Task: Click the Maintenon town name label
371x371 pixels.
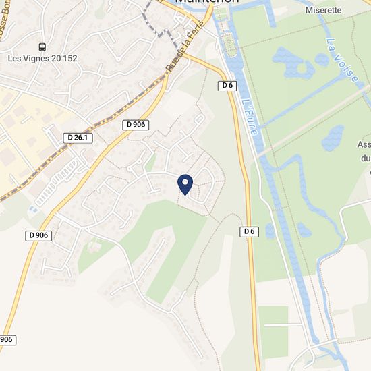Action: point(207,1)
